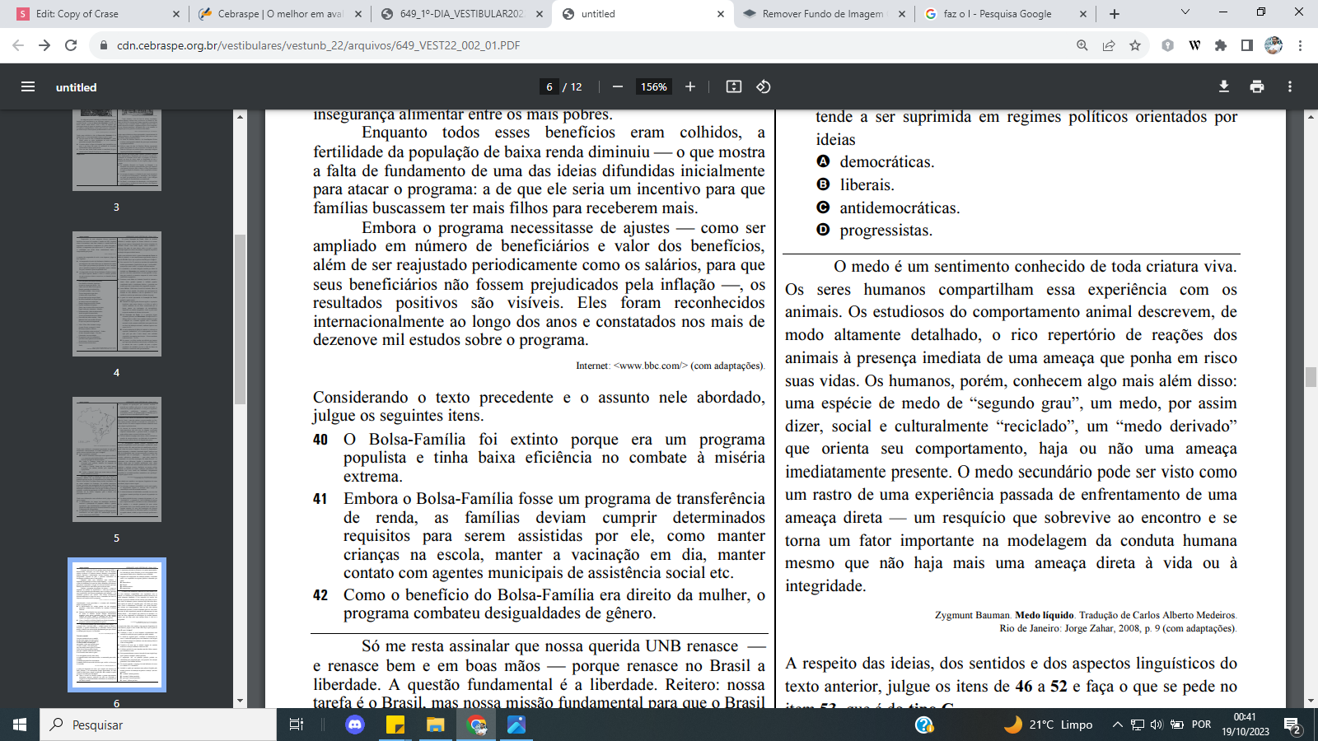Switch to Remover Fundo de Imagem tab
1318x741 pixels.
click(x=824, y=14)
